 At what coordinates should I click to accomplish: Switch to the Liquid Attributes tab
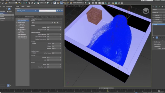click(x=20, y=17)
